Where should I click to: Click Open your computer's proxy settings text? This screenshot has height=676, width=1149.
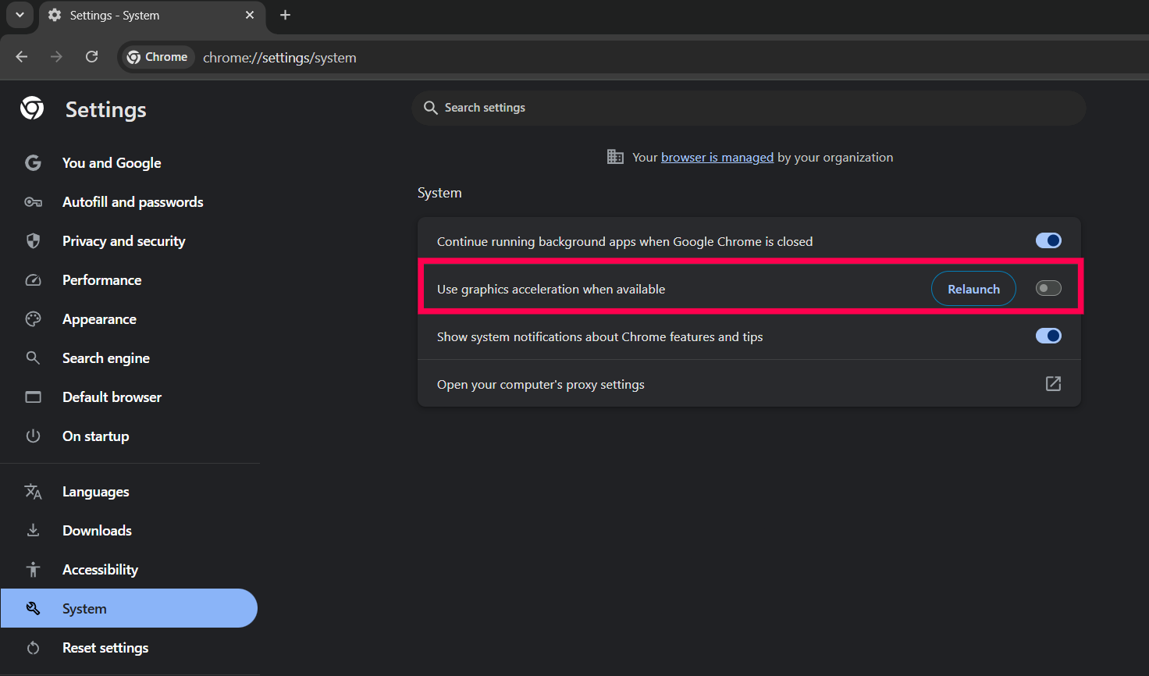[x=541, y=385]
